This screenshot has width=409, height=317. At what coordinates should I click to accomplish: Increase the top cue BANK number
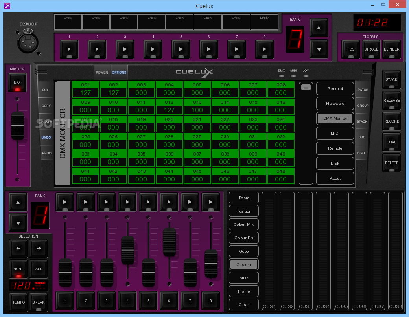point(319,27)
